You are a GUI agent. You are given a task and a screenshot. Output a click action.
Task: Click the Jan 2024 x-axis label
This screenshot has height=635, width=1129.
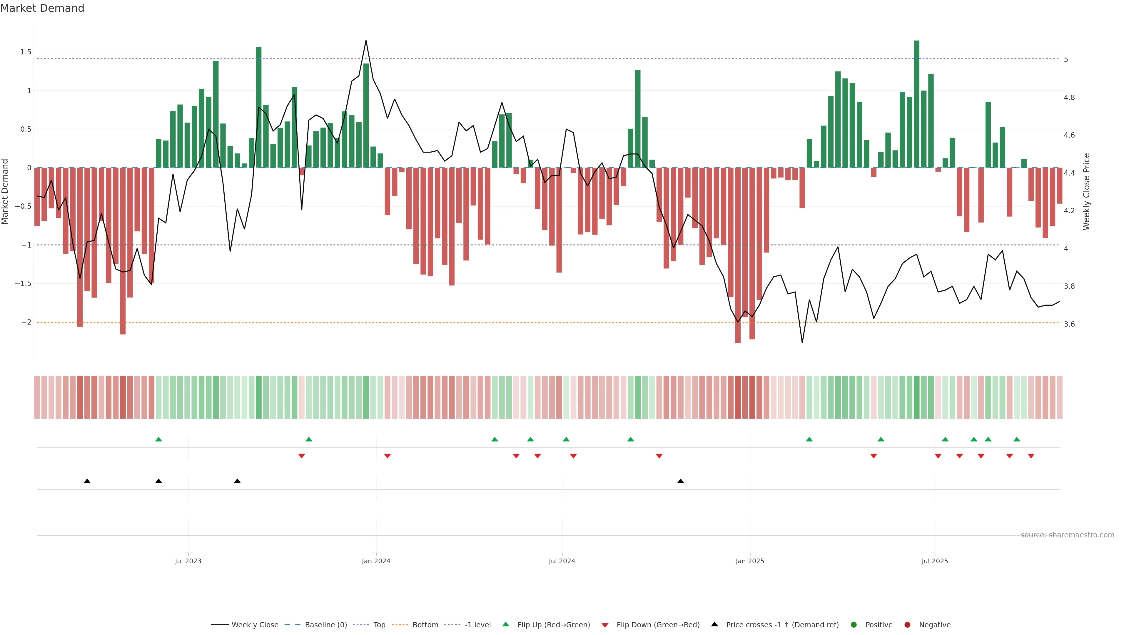coord(376,561)
